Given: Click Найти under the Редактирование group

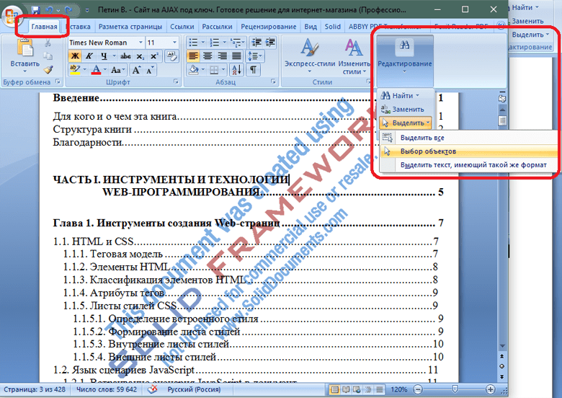Looking at the screenshot, I should pos(402,96).
